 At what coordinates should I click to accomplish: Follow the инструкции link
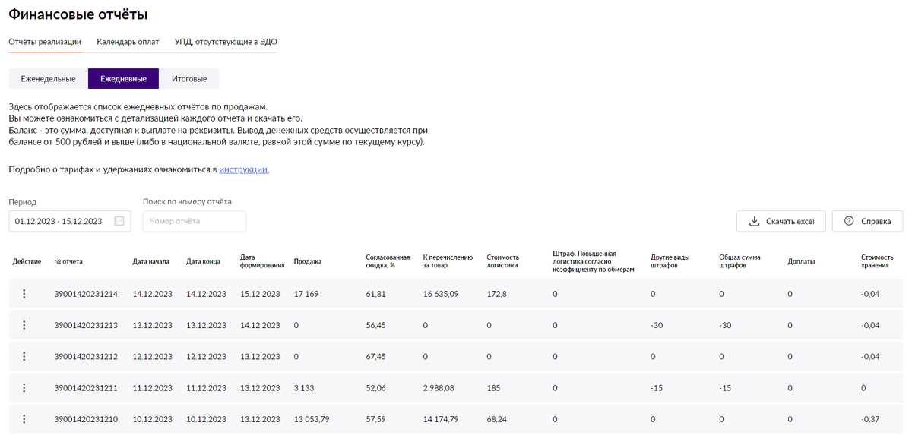point(244,169)
